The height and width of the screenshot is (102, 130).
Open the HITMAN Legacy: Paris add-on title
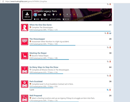[x=45, y=11]
